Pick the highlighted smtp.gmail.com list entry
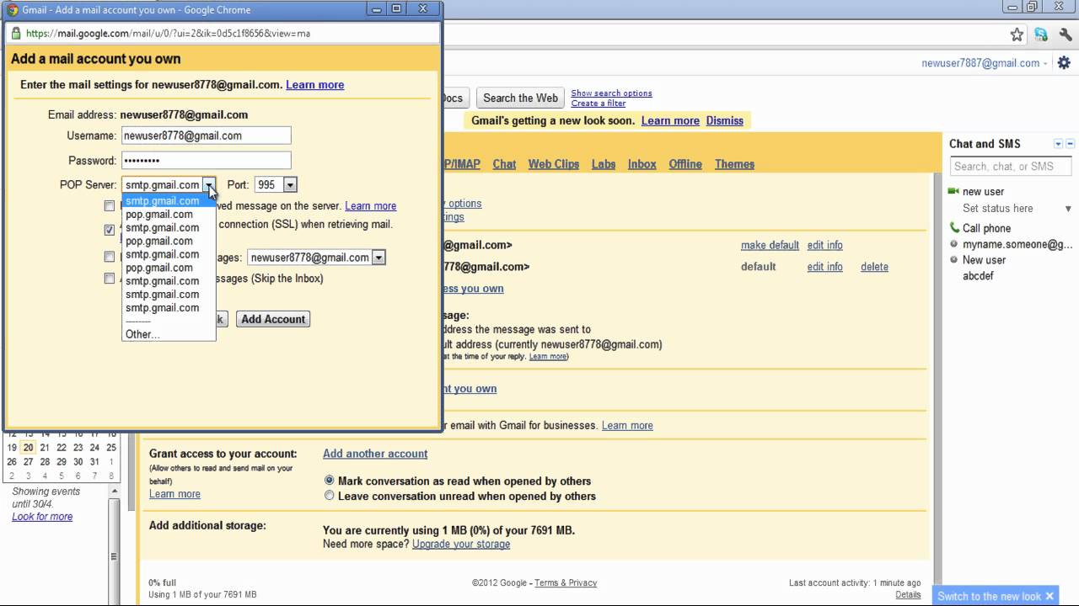Image resolution: width=1079 pixels, height=606 pixels. [169, 200]
